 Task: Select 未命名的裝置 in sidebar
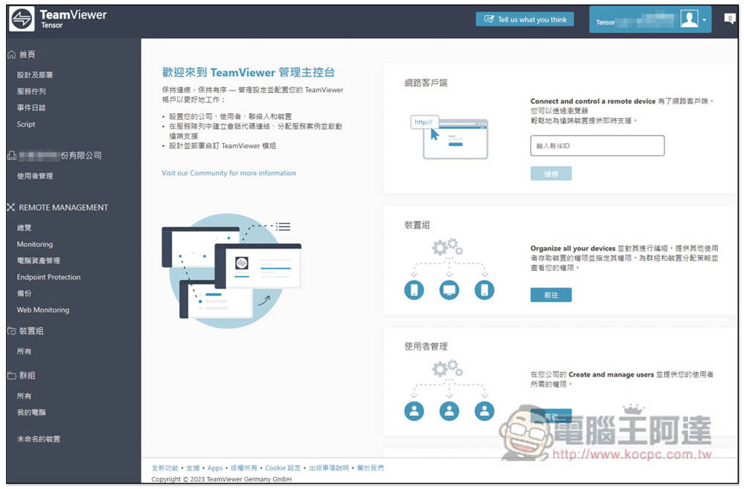39,439
